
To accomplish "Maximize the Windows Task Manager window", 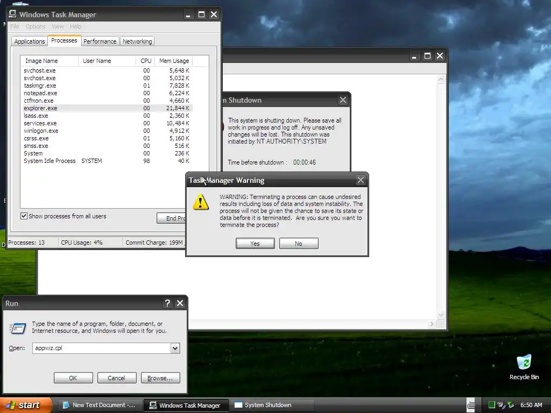I will point(201,15).
